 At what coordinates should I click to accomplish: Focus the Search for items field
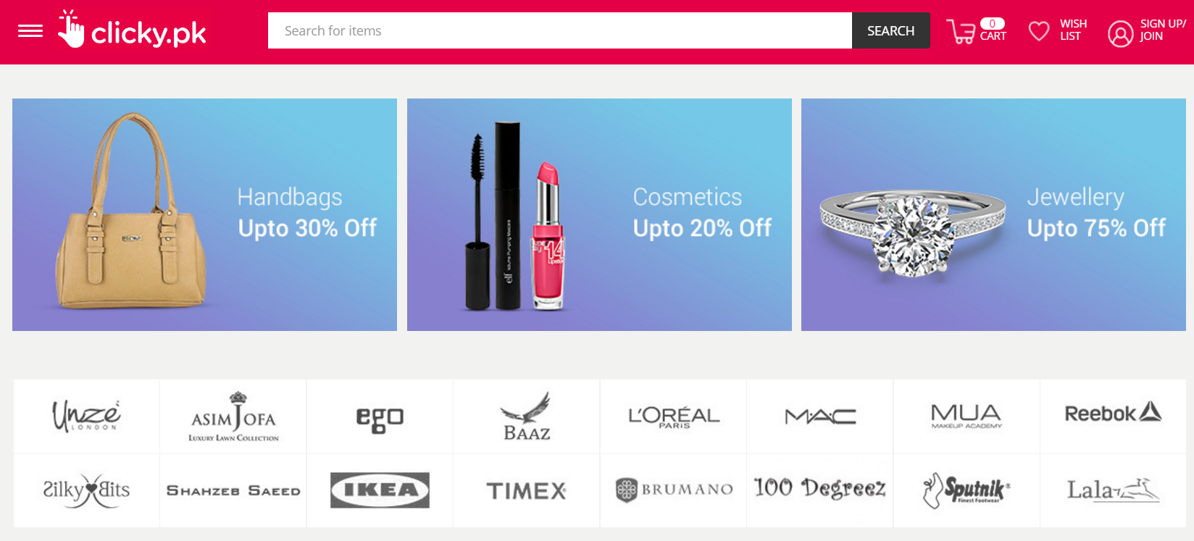coord(560,30)
